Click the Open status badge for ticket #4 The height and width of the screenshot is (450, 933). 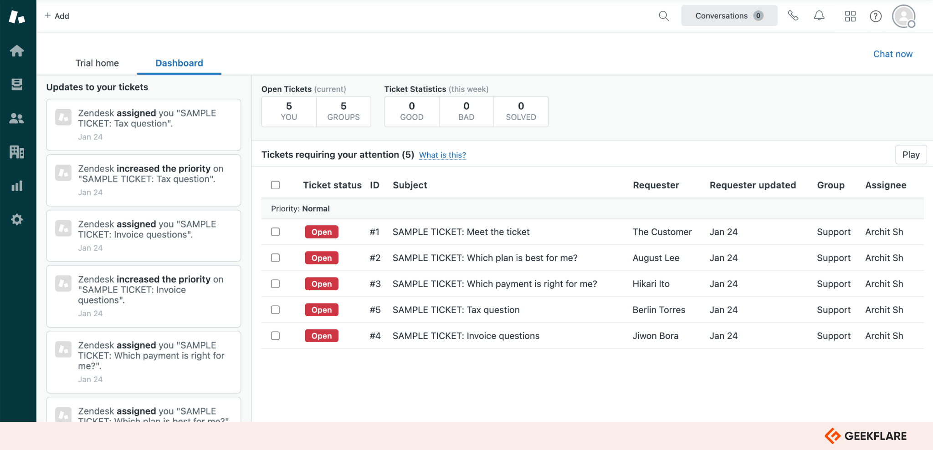[322, 336]
